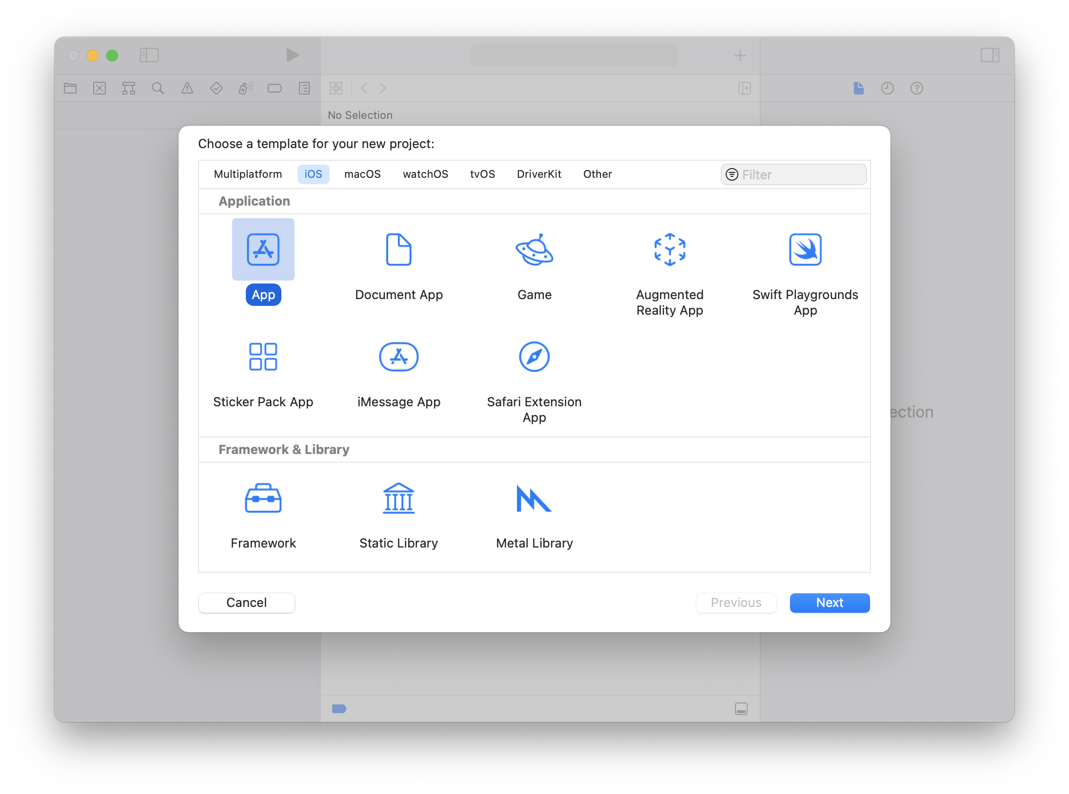Screen dimensions: 1069x794
Task: Switch to the Multiplatform tab
Action: 248,174
